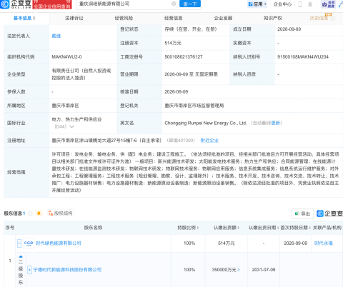The width and height of the screenshot is (343, 287).
Task: Click the info icon beside 历史信息
Action: click(333, 19)
